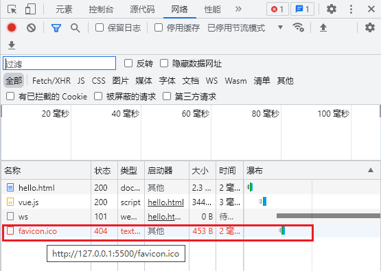Open the three-dot customize menu
381x271 pixels.
point(351,9)
